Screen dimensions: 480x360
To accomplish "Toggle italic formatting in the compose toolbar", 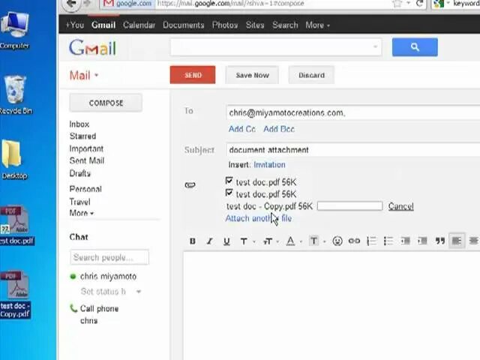I will click(210, 241).
